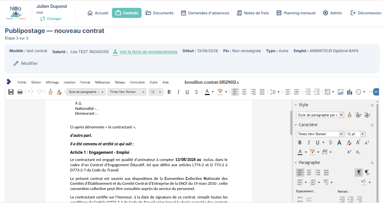Clone formatting with the toolbar paintbrush icon
The image size is (383, 204).
[50, 92]
